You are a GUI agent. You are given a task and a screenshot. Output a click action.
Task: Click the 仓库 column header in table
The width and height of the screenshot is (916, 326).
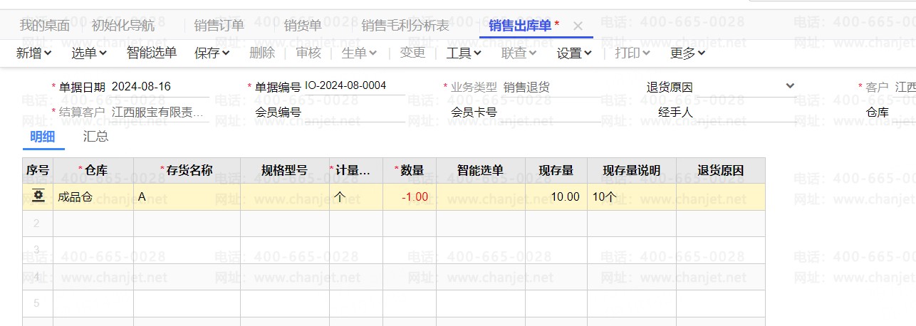coord(93,171)
